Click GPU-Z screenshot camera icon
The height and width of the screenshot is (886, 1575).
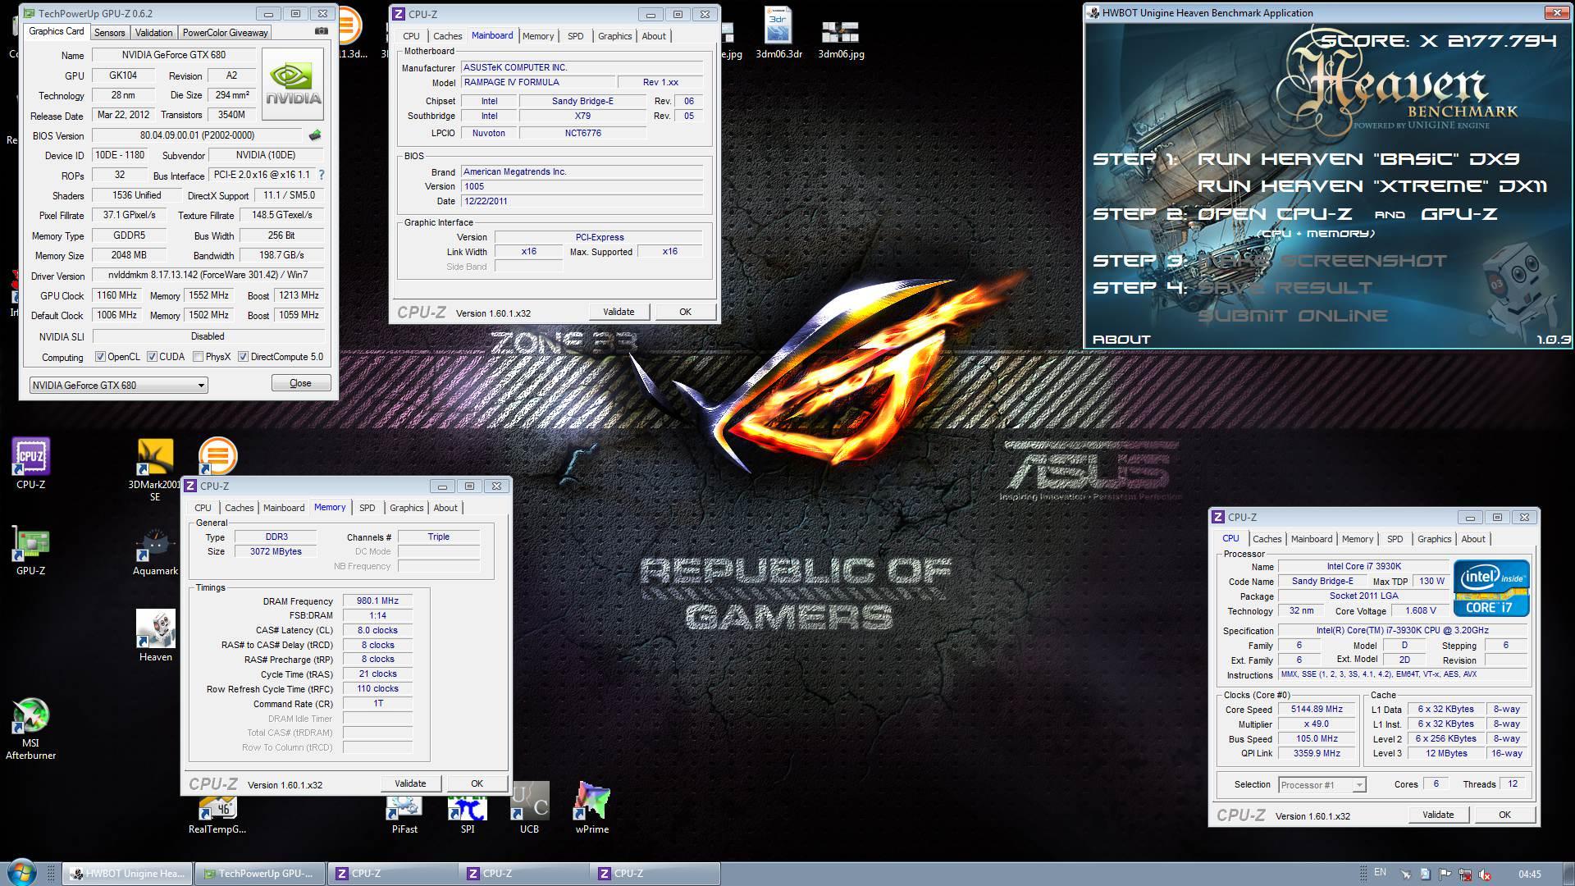(322, 31)
